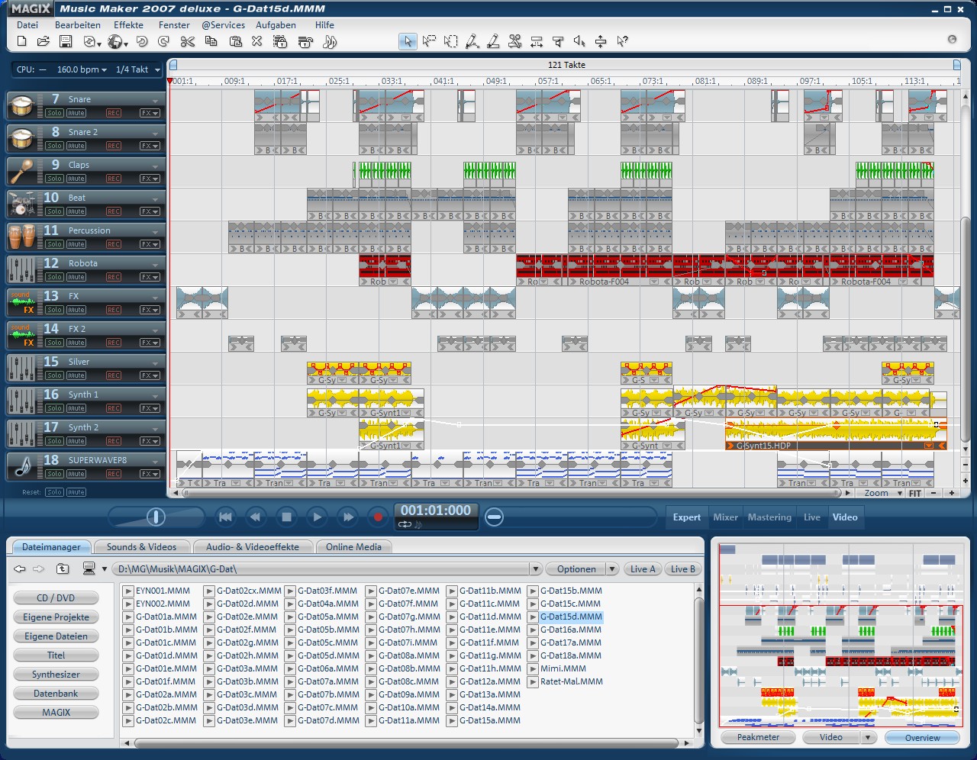977x760 pixels.
Task: Arm REC on the Beat track
Action: (114, 211)
